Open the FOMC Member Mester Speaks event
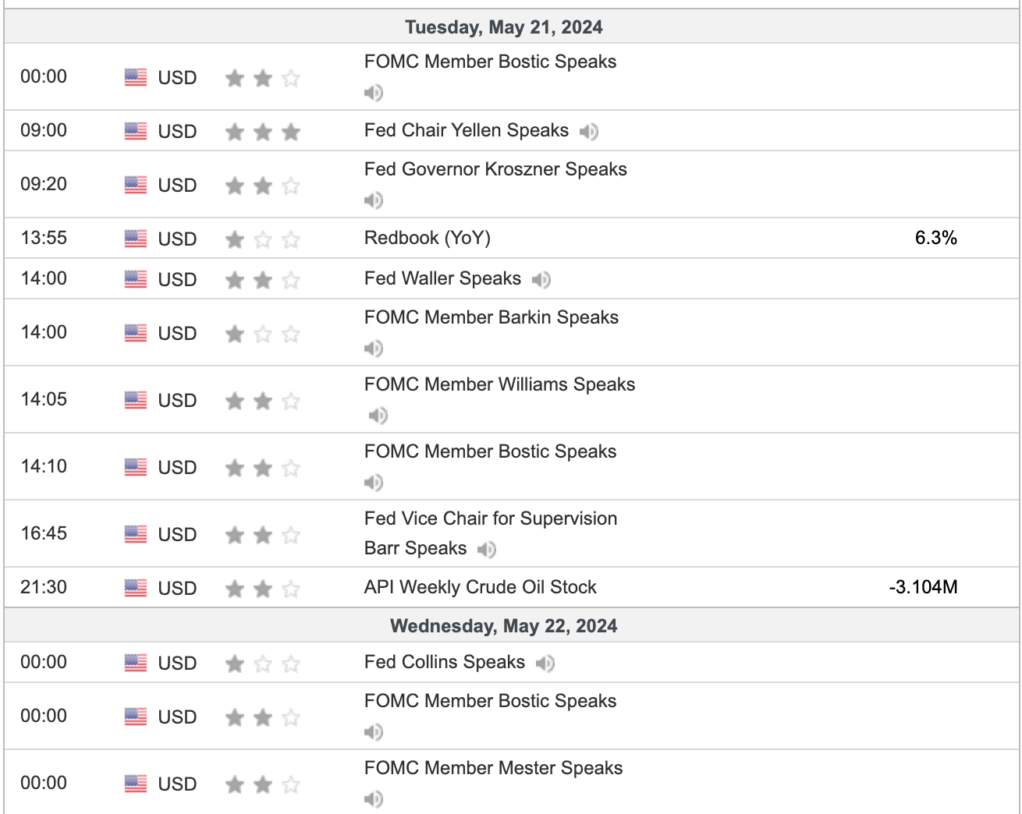This screenshot has width=1022, height=814. pos(493,768)
